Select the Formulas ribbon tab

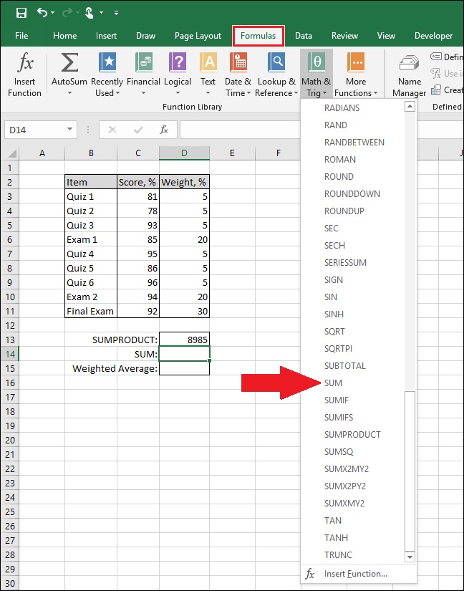258,36
